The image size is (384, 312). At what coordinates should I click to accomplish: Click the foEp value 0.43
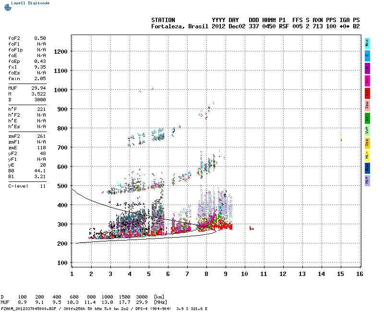[40, 61]
